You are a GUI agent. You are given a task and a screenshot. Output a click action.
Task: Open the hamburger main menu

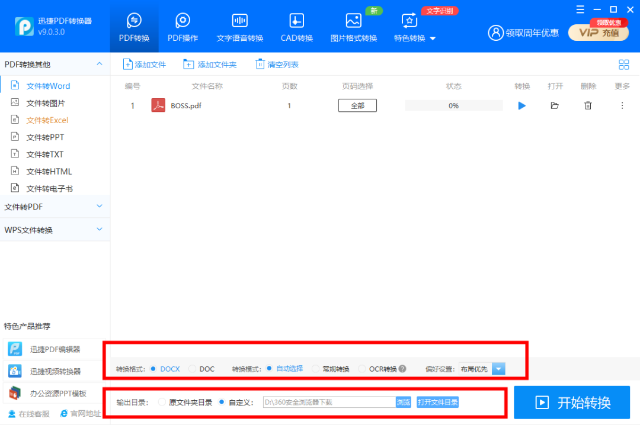click(580, 9)
